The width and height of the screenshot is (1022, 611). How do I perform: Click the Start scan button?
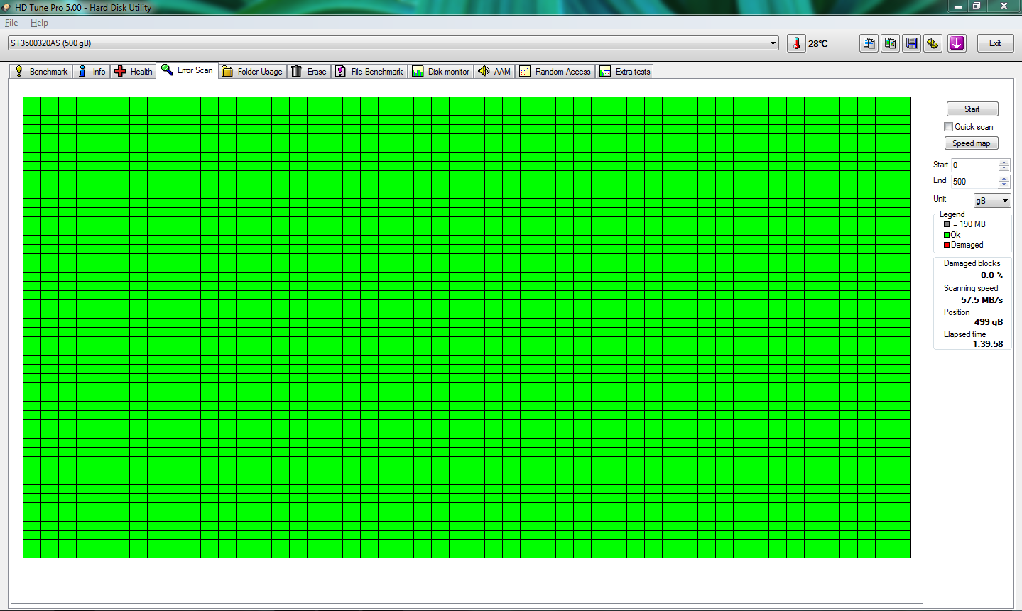point(972,109)
